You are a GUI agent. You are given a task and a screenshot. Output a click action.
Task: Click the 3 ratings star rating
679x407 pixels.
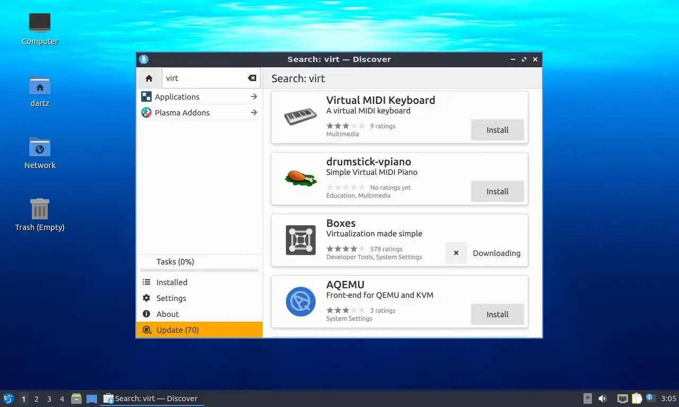pos(345,311)
